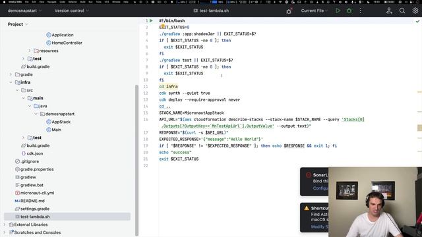Viewport: 422px width, 237px height.
Task: Open the Version control dropdown
Action: pyautogui.click(x=72, y=11)
